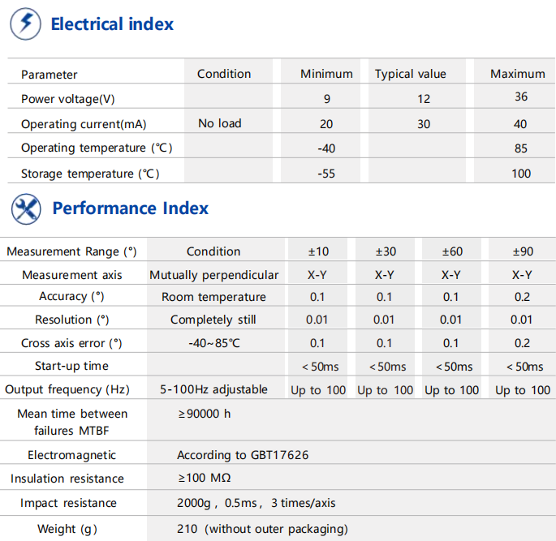556x541 pixels.
Task: Click the 'Cross axis error (°)' row label
Action: tap(71, 343)
